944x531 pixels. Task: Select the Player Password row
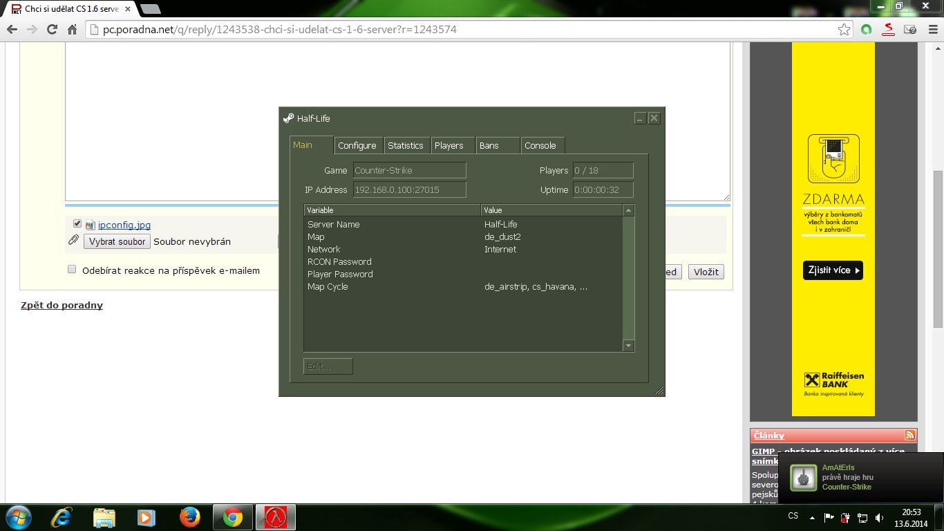point(463,274)
